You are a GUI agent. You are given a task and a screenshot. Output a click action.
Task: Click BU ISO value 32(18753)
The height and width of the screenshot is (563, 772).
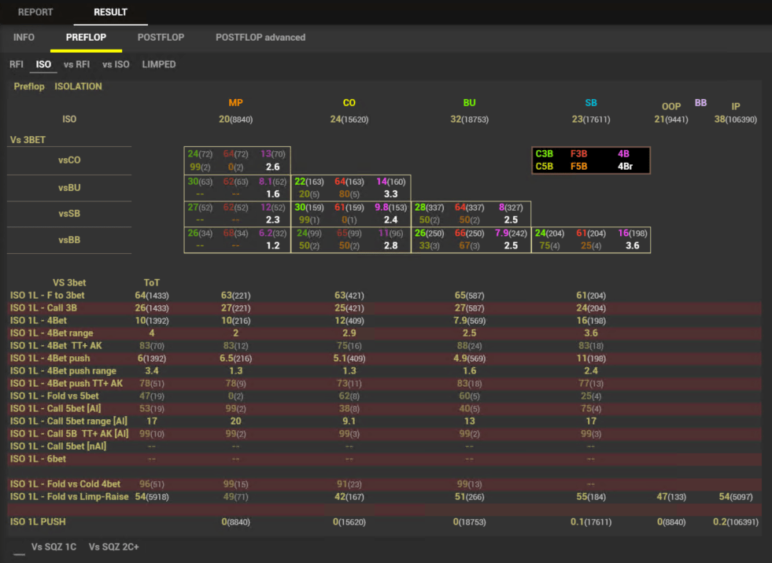469,119
